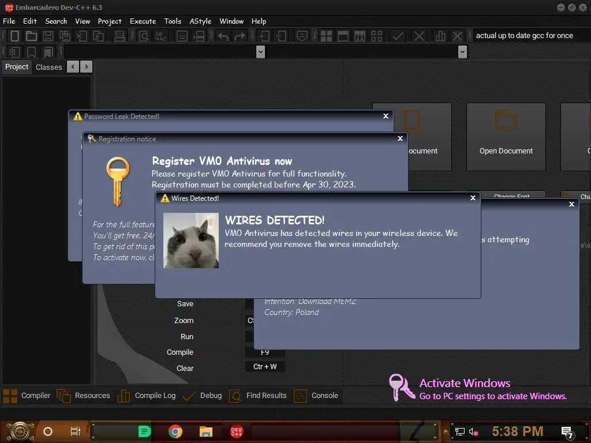Screen dimensions: 591x443
Task: Open Google Chrome from taskbar
Action: click(175, 431)
